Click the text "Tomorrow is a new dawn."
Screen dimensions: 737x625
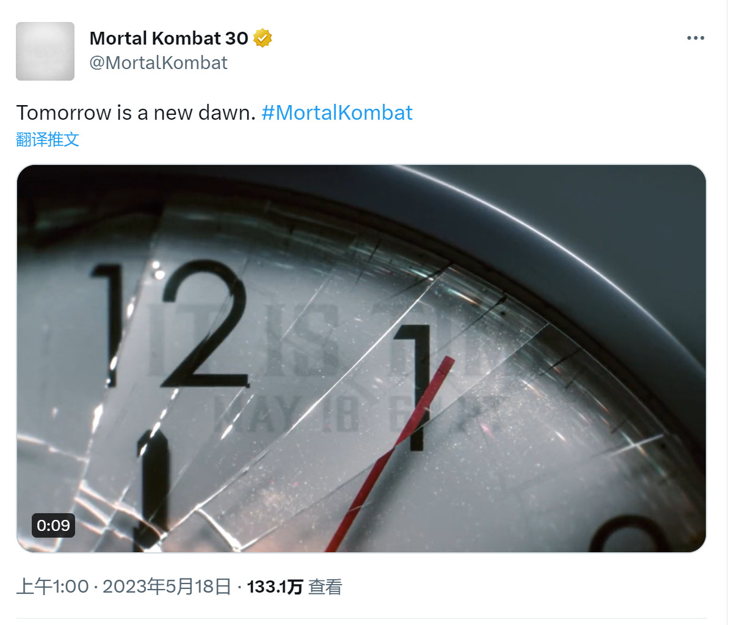pyautogui.click(x=136, y=112)
